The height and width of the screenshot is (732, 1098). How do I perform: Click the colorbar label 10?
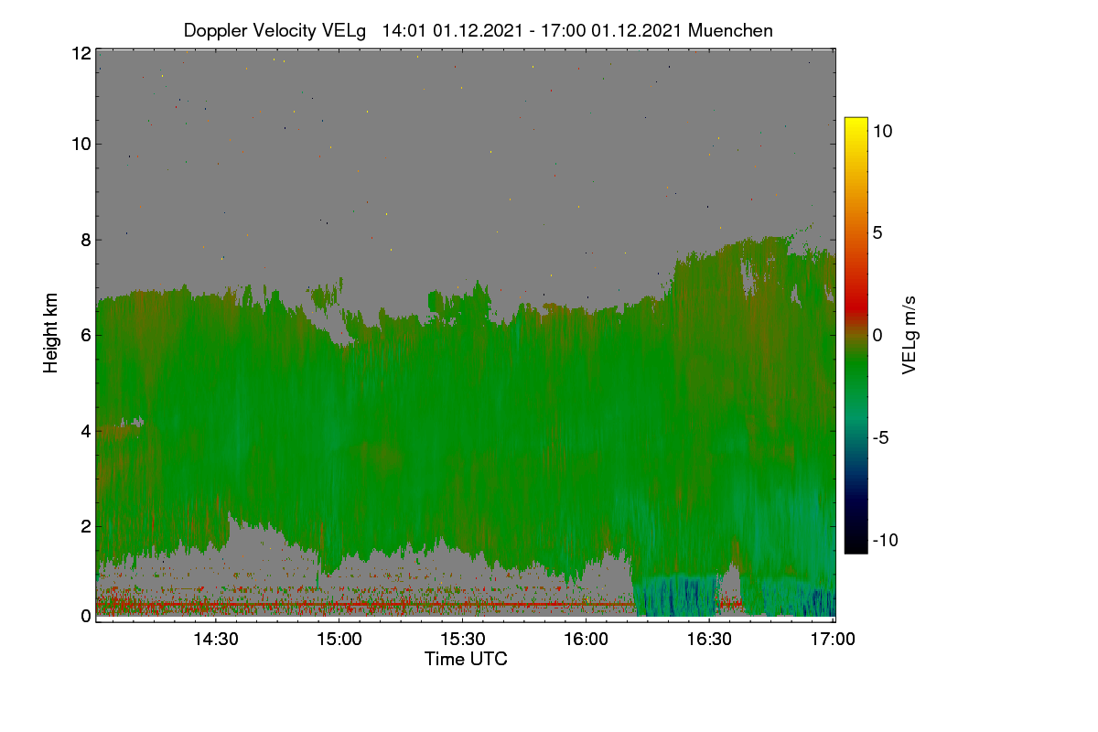[883, 131]
